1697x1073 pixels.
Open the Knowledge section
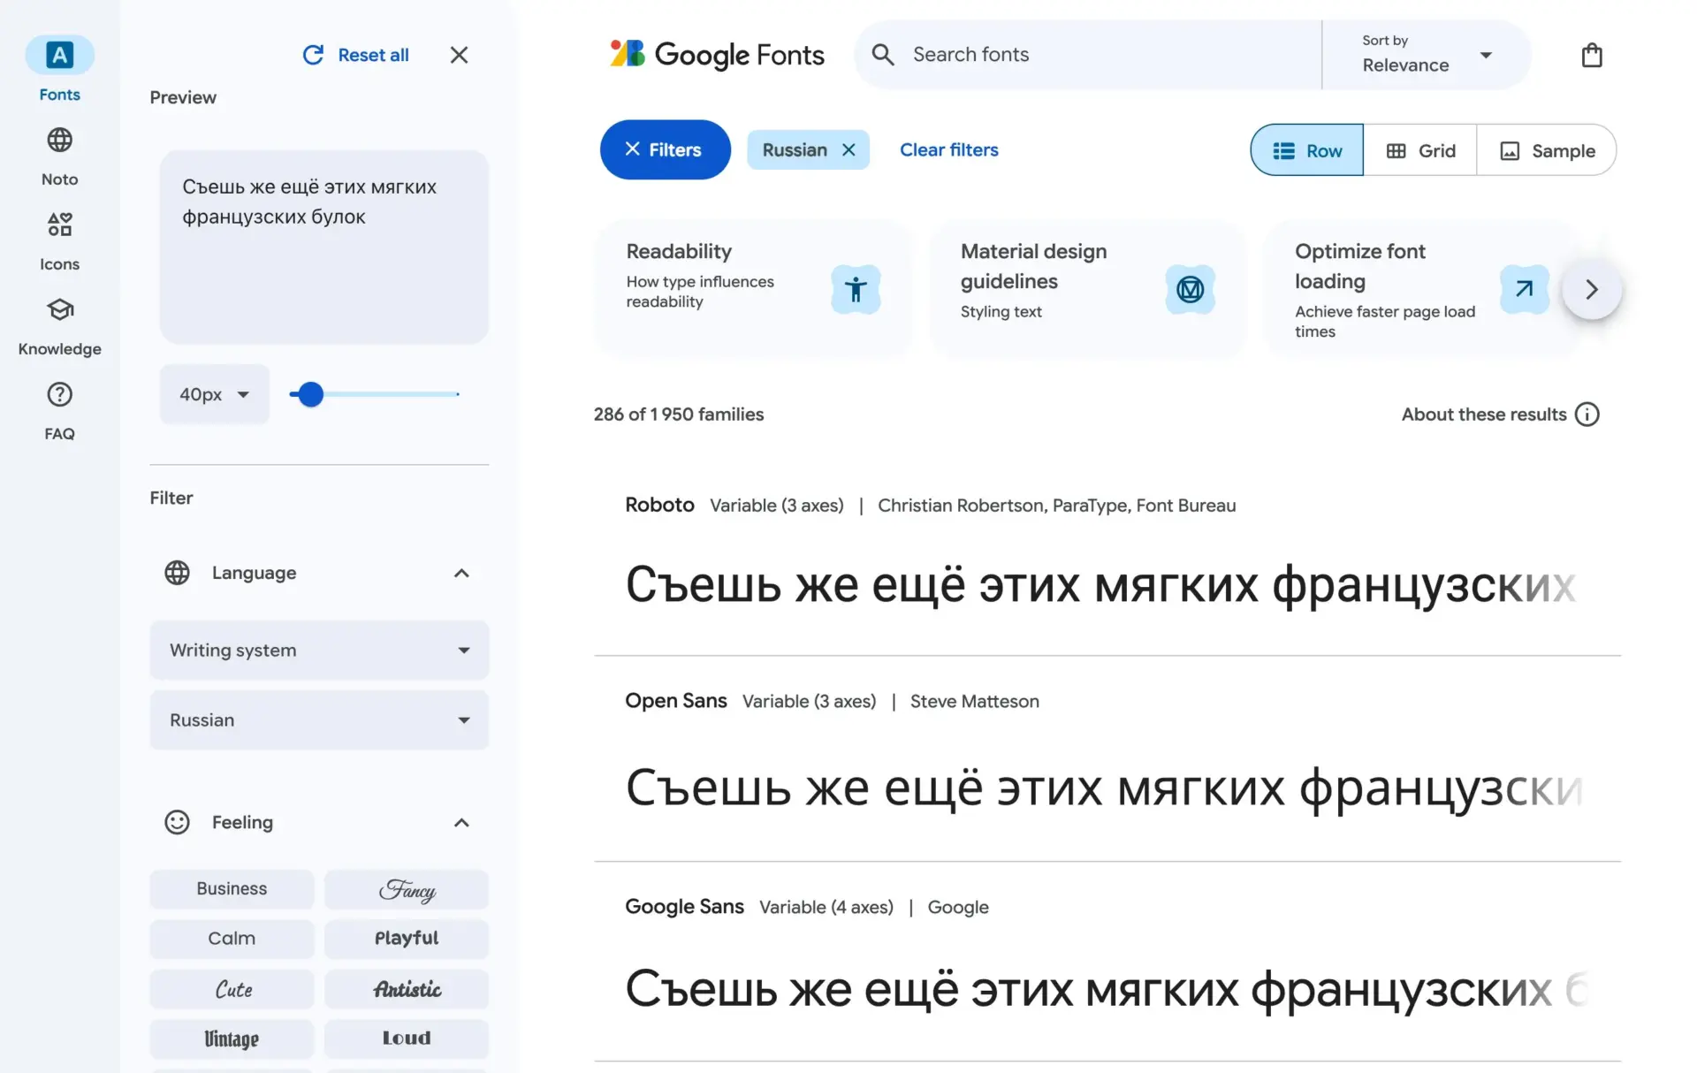(59, 325)
